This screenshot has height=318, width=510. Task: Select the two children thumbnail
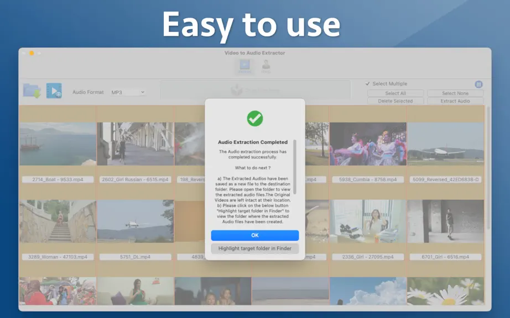click(x=213, y=291)
